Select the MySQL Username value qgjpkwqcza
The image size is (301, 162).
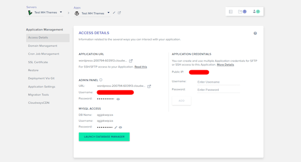tap(105, 121)
